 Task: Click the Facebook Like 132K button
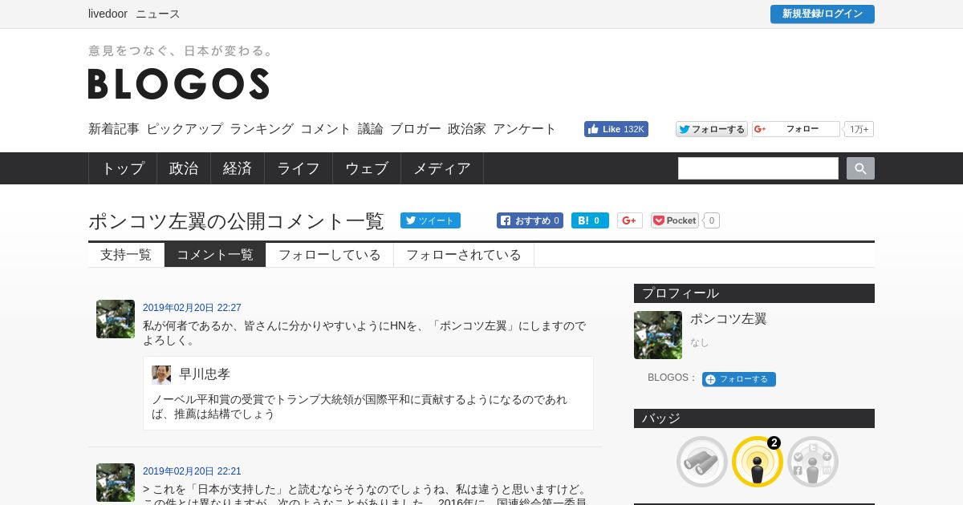point(616,129)
